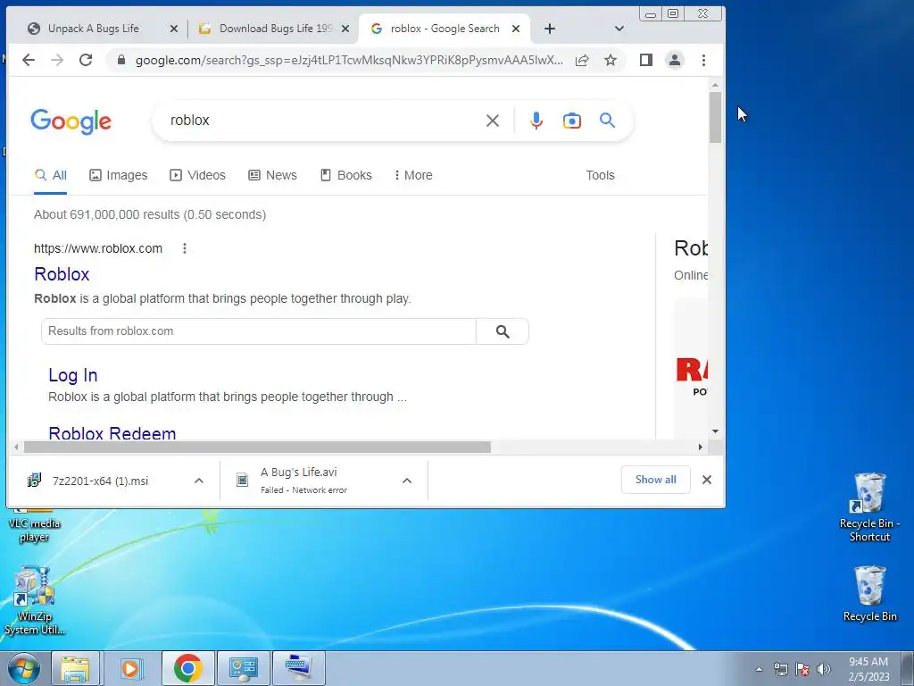Screen dimensions: 914x686
Task: Select the News results filter
Action: (x=272, y=175)
